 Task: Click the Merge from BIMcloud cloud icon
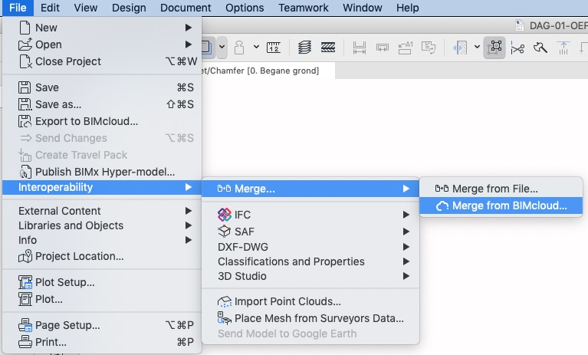click(x=442, y=205)
